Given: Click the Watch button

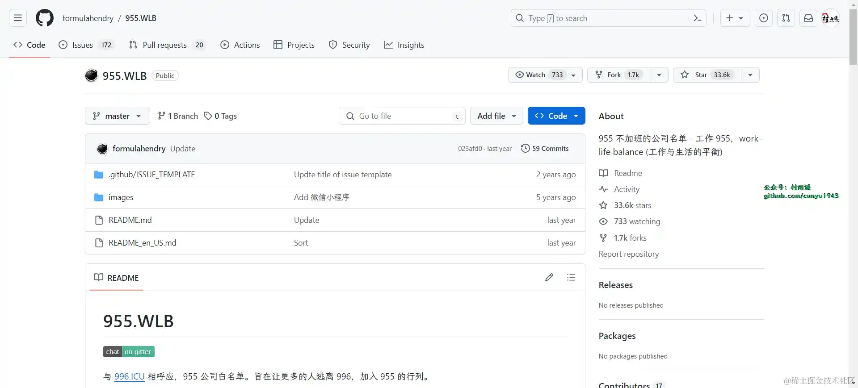Looking at the screenshot, I should pyautogui.click(x=545, y=75).
